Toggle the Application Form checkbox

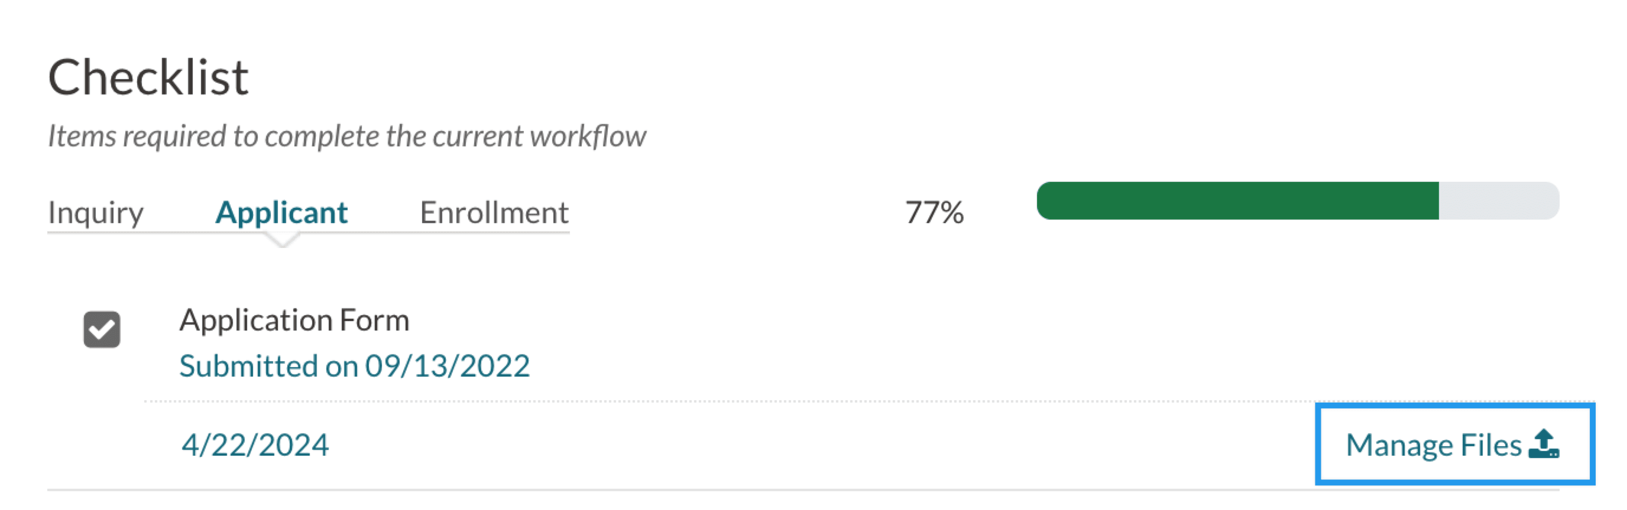(102, 329)
